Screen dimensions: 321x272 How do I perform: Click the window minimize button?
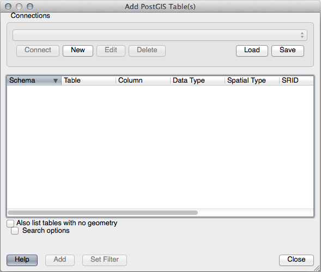[x=19, y=7]
